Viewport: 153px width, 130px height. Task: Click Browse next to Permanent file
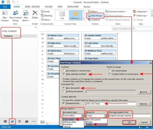[x=144, y=104]
